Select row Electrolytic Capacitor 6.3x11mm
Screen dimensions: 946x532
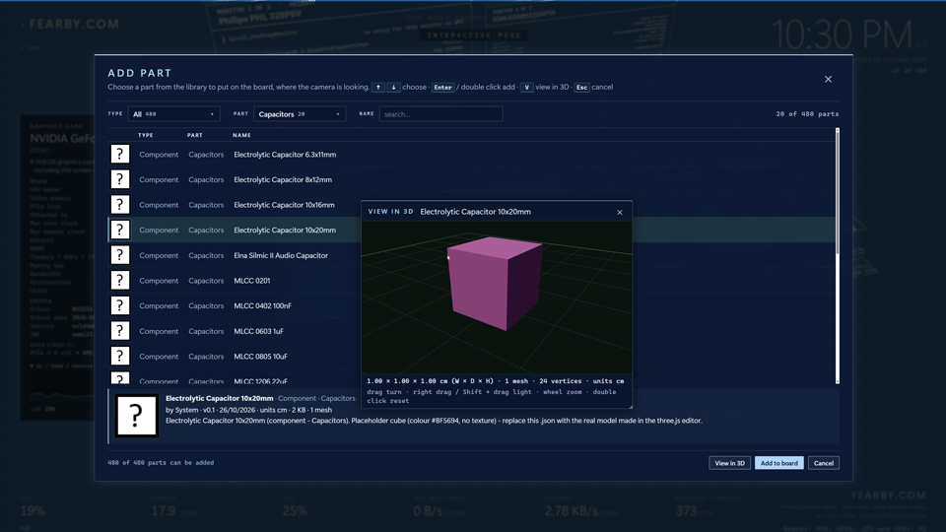pos(472,155)
